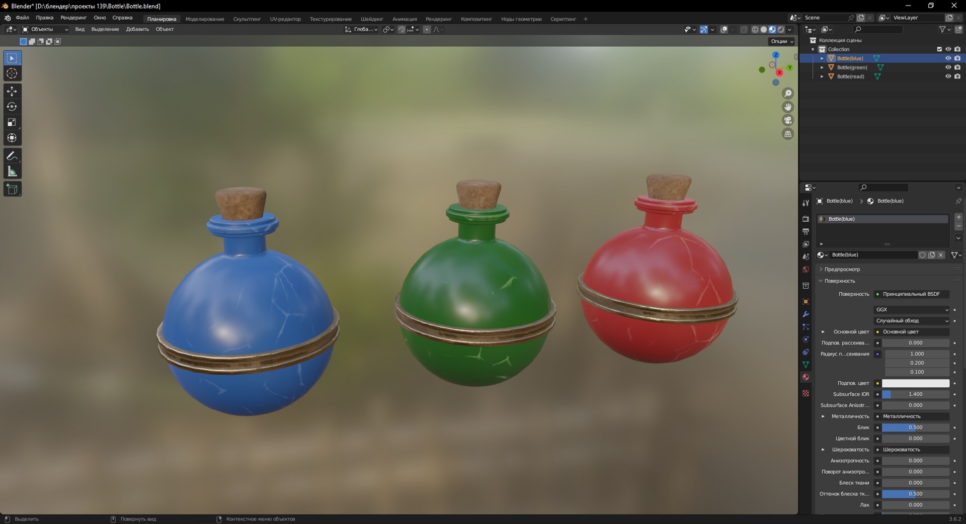
Task: Toggle Bottle(read) viewport visibility eye
Action: (x=948, y=76)
